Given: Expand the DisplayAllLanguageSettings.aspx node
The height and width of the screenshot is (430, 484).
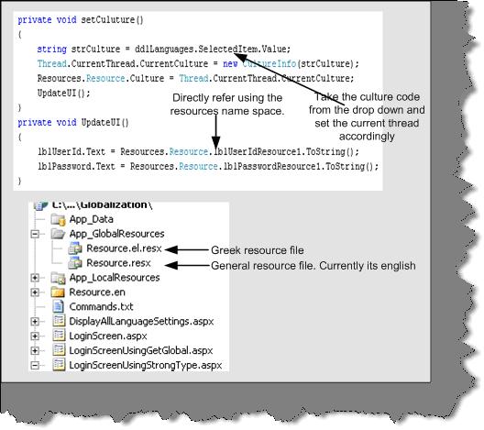Looking at the screenshot, I should [35, 322].
